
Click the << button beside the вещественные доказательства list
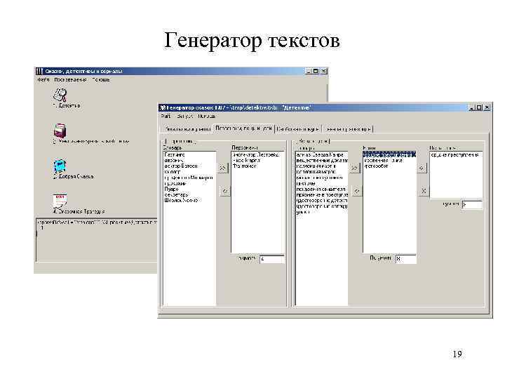pos(356,191)
